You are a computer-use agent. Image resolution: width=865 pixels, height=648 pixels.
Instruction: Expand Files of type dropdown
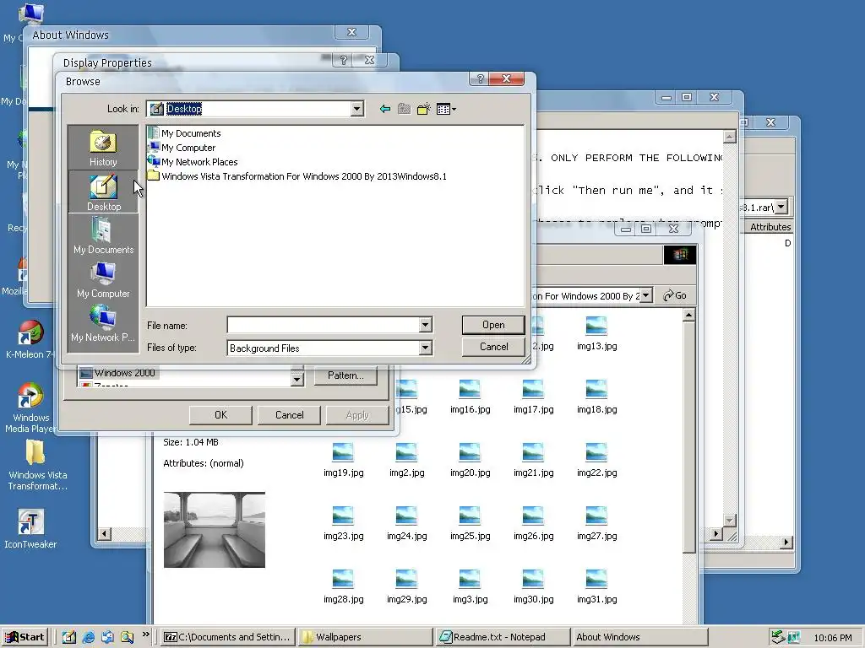pyautogui.click(x=425, y=348)
